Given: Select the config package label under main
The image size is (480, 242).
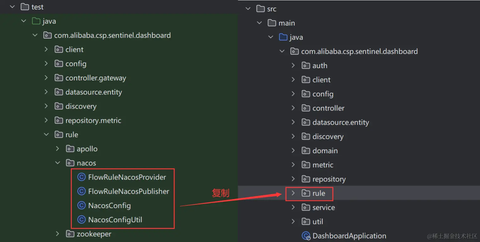Looking at the screenshot, I should 323,94.
